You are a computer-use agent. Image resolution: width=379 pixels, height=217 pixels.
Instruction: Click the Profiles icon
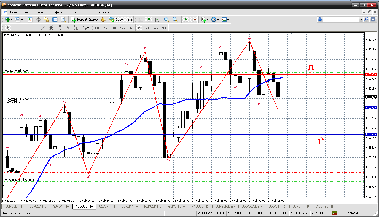[17, 20]
